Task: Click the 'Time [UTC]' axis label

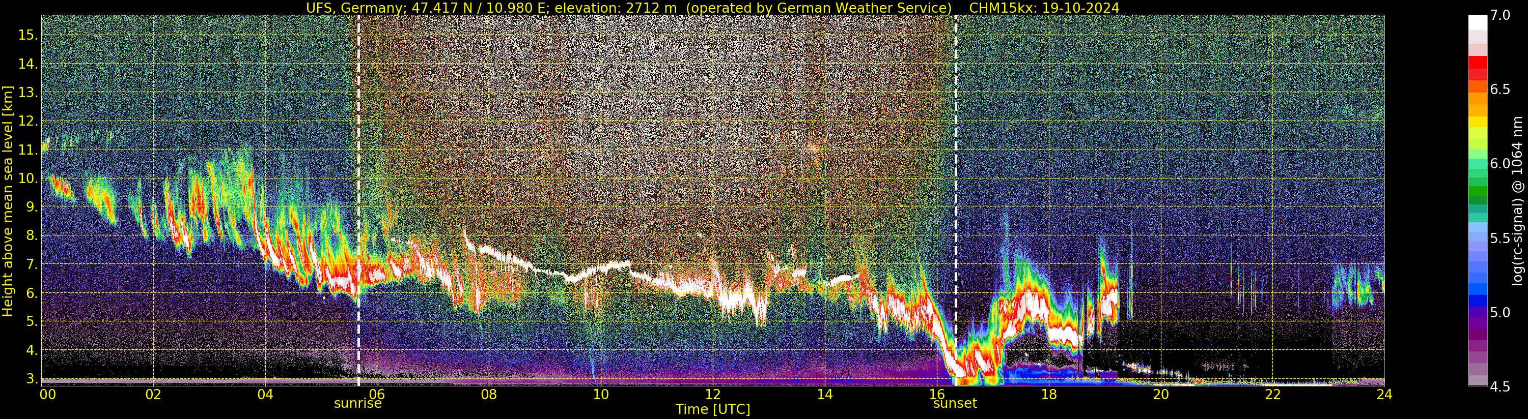Action: [713, 409]
